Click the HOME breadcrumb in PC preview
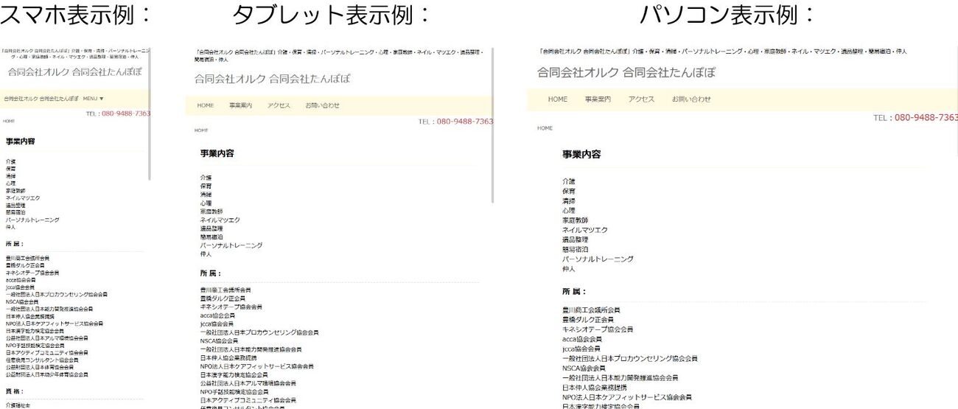 click(545, 128)
